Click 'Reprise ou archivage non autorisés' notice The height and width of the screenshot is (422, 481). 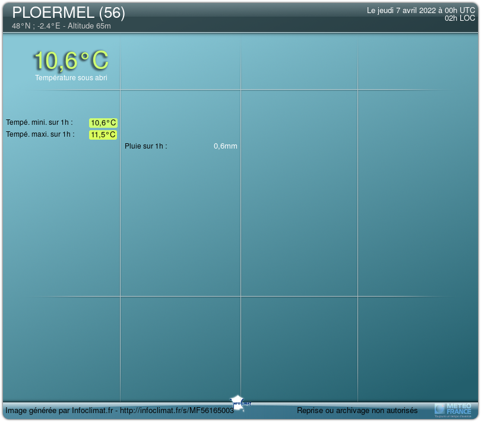357,411
